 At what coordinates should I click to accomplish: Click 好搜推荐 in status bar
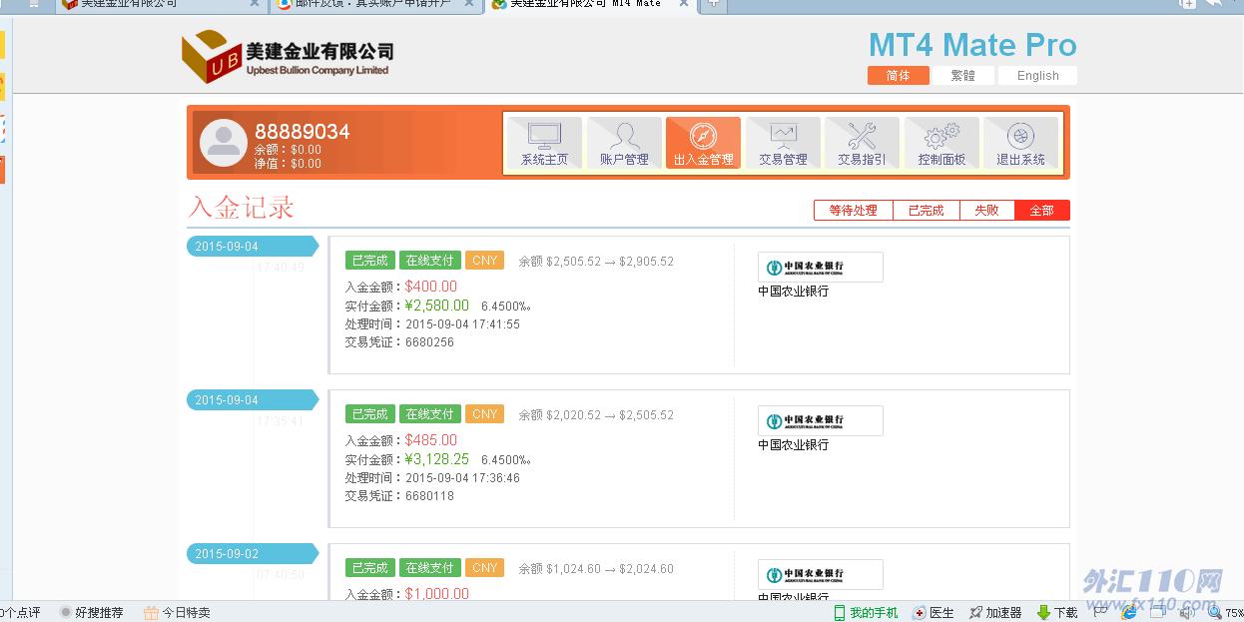click(92, 612)
